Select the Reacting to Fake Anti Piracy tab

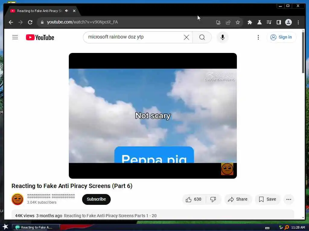pos(40,11)
